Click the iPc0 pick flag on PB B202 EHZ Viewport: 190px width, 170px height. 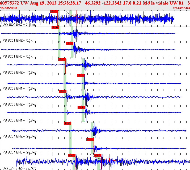[63, 91]
